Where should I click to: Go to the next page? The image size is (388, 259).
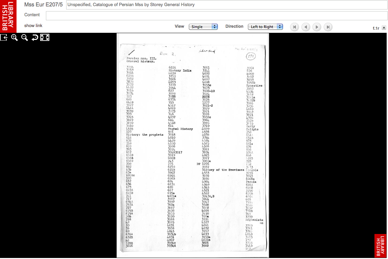317,27
